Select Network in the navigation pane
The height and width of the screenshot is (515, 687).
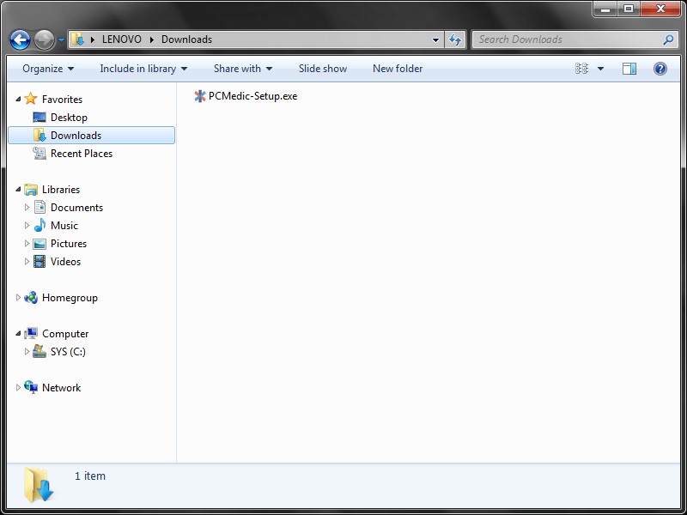point(61,388)
